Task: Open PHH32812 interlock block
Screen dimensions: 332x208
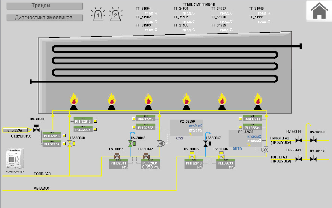Action: [x=146, y=118]
